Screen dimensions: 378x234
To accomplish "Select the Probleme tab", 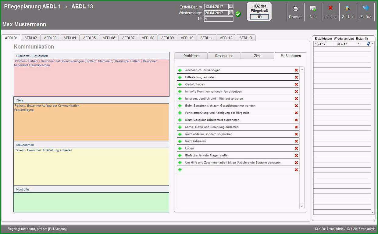I will click(x=191, y=56).
